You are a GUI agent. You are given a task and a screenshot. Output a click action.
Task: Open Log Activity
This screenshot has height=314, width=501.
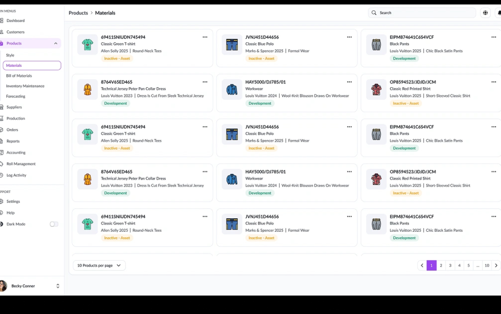[x=16, y=175]
